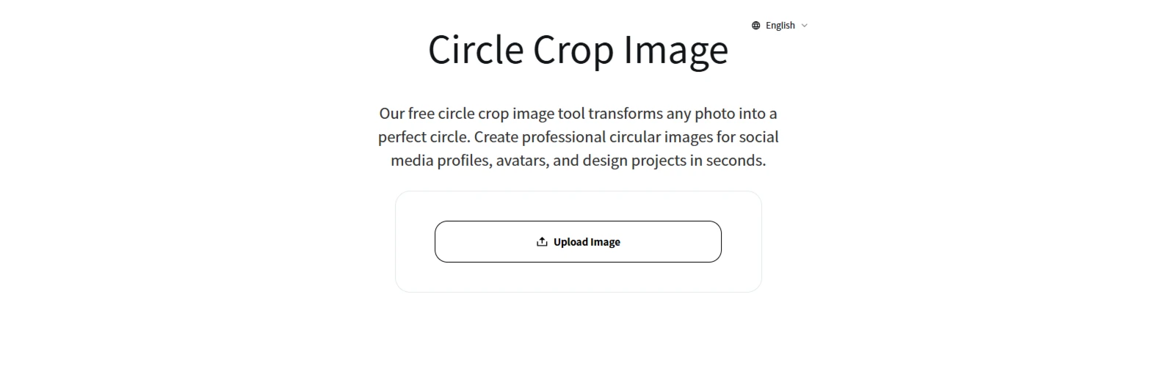Click the "English" language label
The height and width of the screenshot is (374, 1160).
pos(780,26)
